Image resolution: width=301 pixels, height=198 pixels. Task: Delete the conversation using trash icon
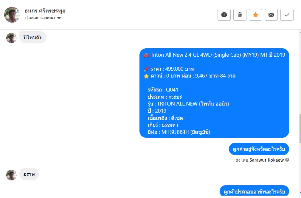coord(240,15)
